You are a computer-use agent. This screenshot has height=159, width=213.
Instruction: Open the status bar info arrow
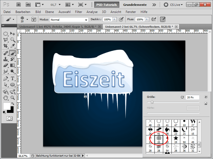click(x=83, y=156)
